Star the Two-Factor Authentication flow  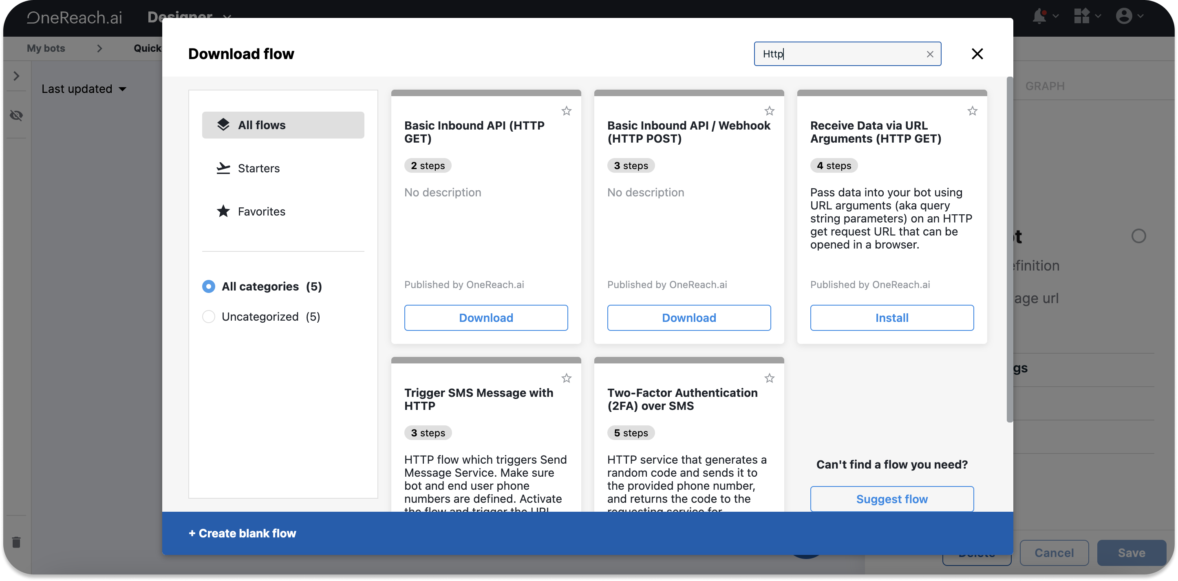coord(769,378)
